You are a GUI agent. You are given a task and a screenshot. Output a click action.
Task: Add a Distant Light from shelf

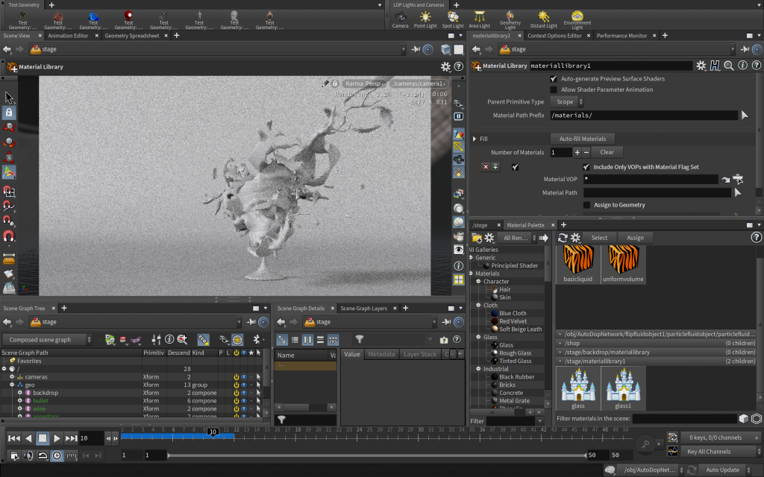(x=544, y=19)
